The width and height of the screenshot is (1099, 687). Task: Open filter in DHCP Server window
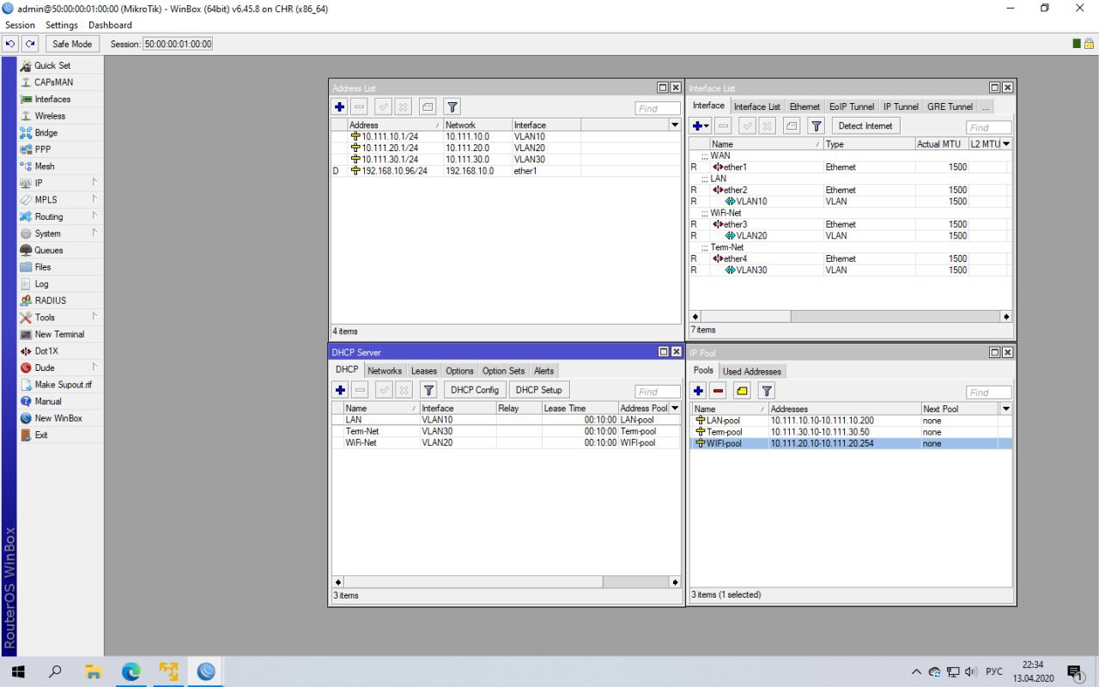428,390
